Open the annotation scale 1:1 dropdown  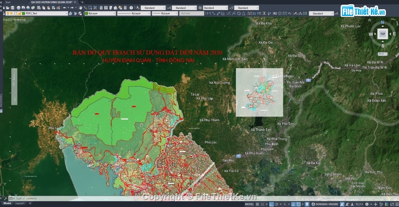[x=360, y=204]
